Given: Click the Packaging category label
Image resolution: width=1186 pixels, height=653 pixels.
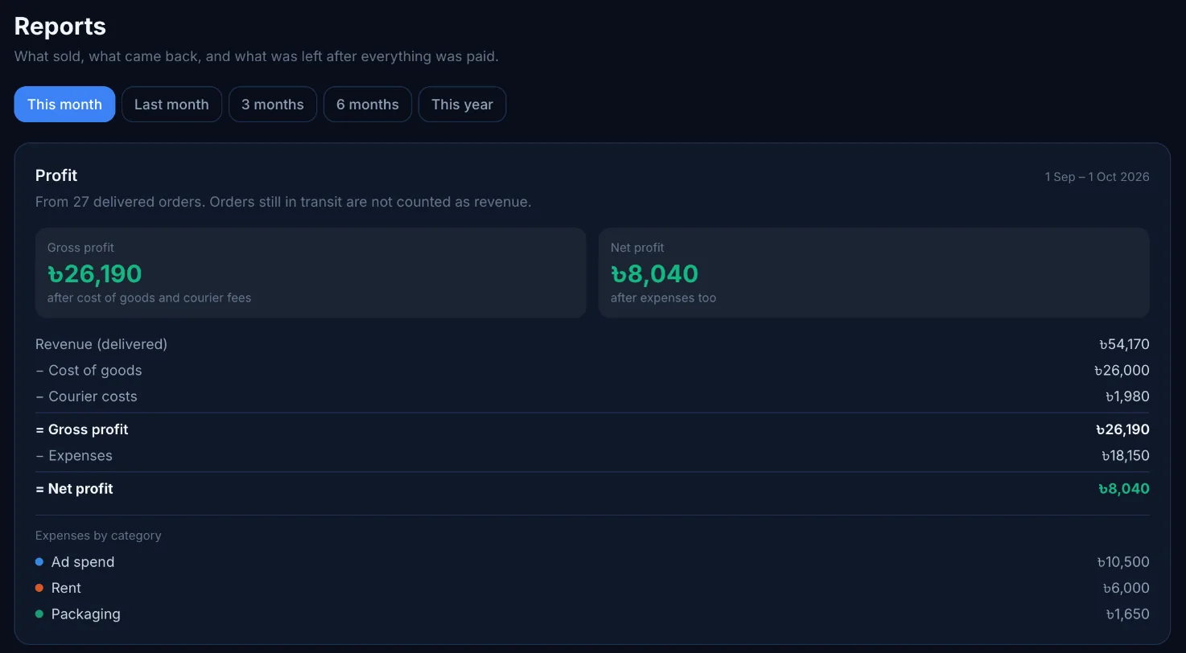Looking at the screenshot, I should (x=85, y=614).
